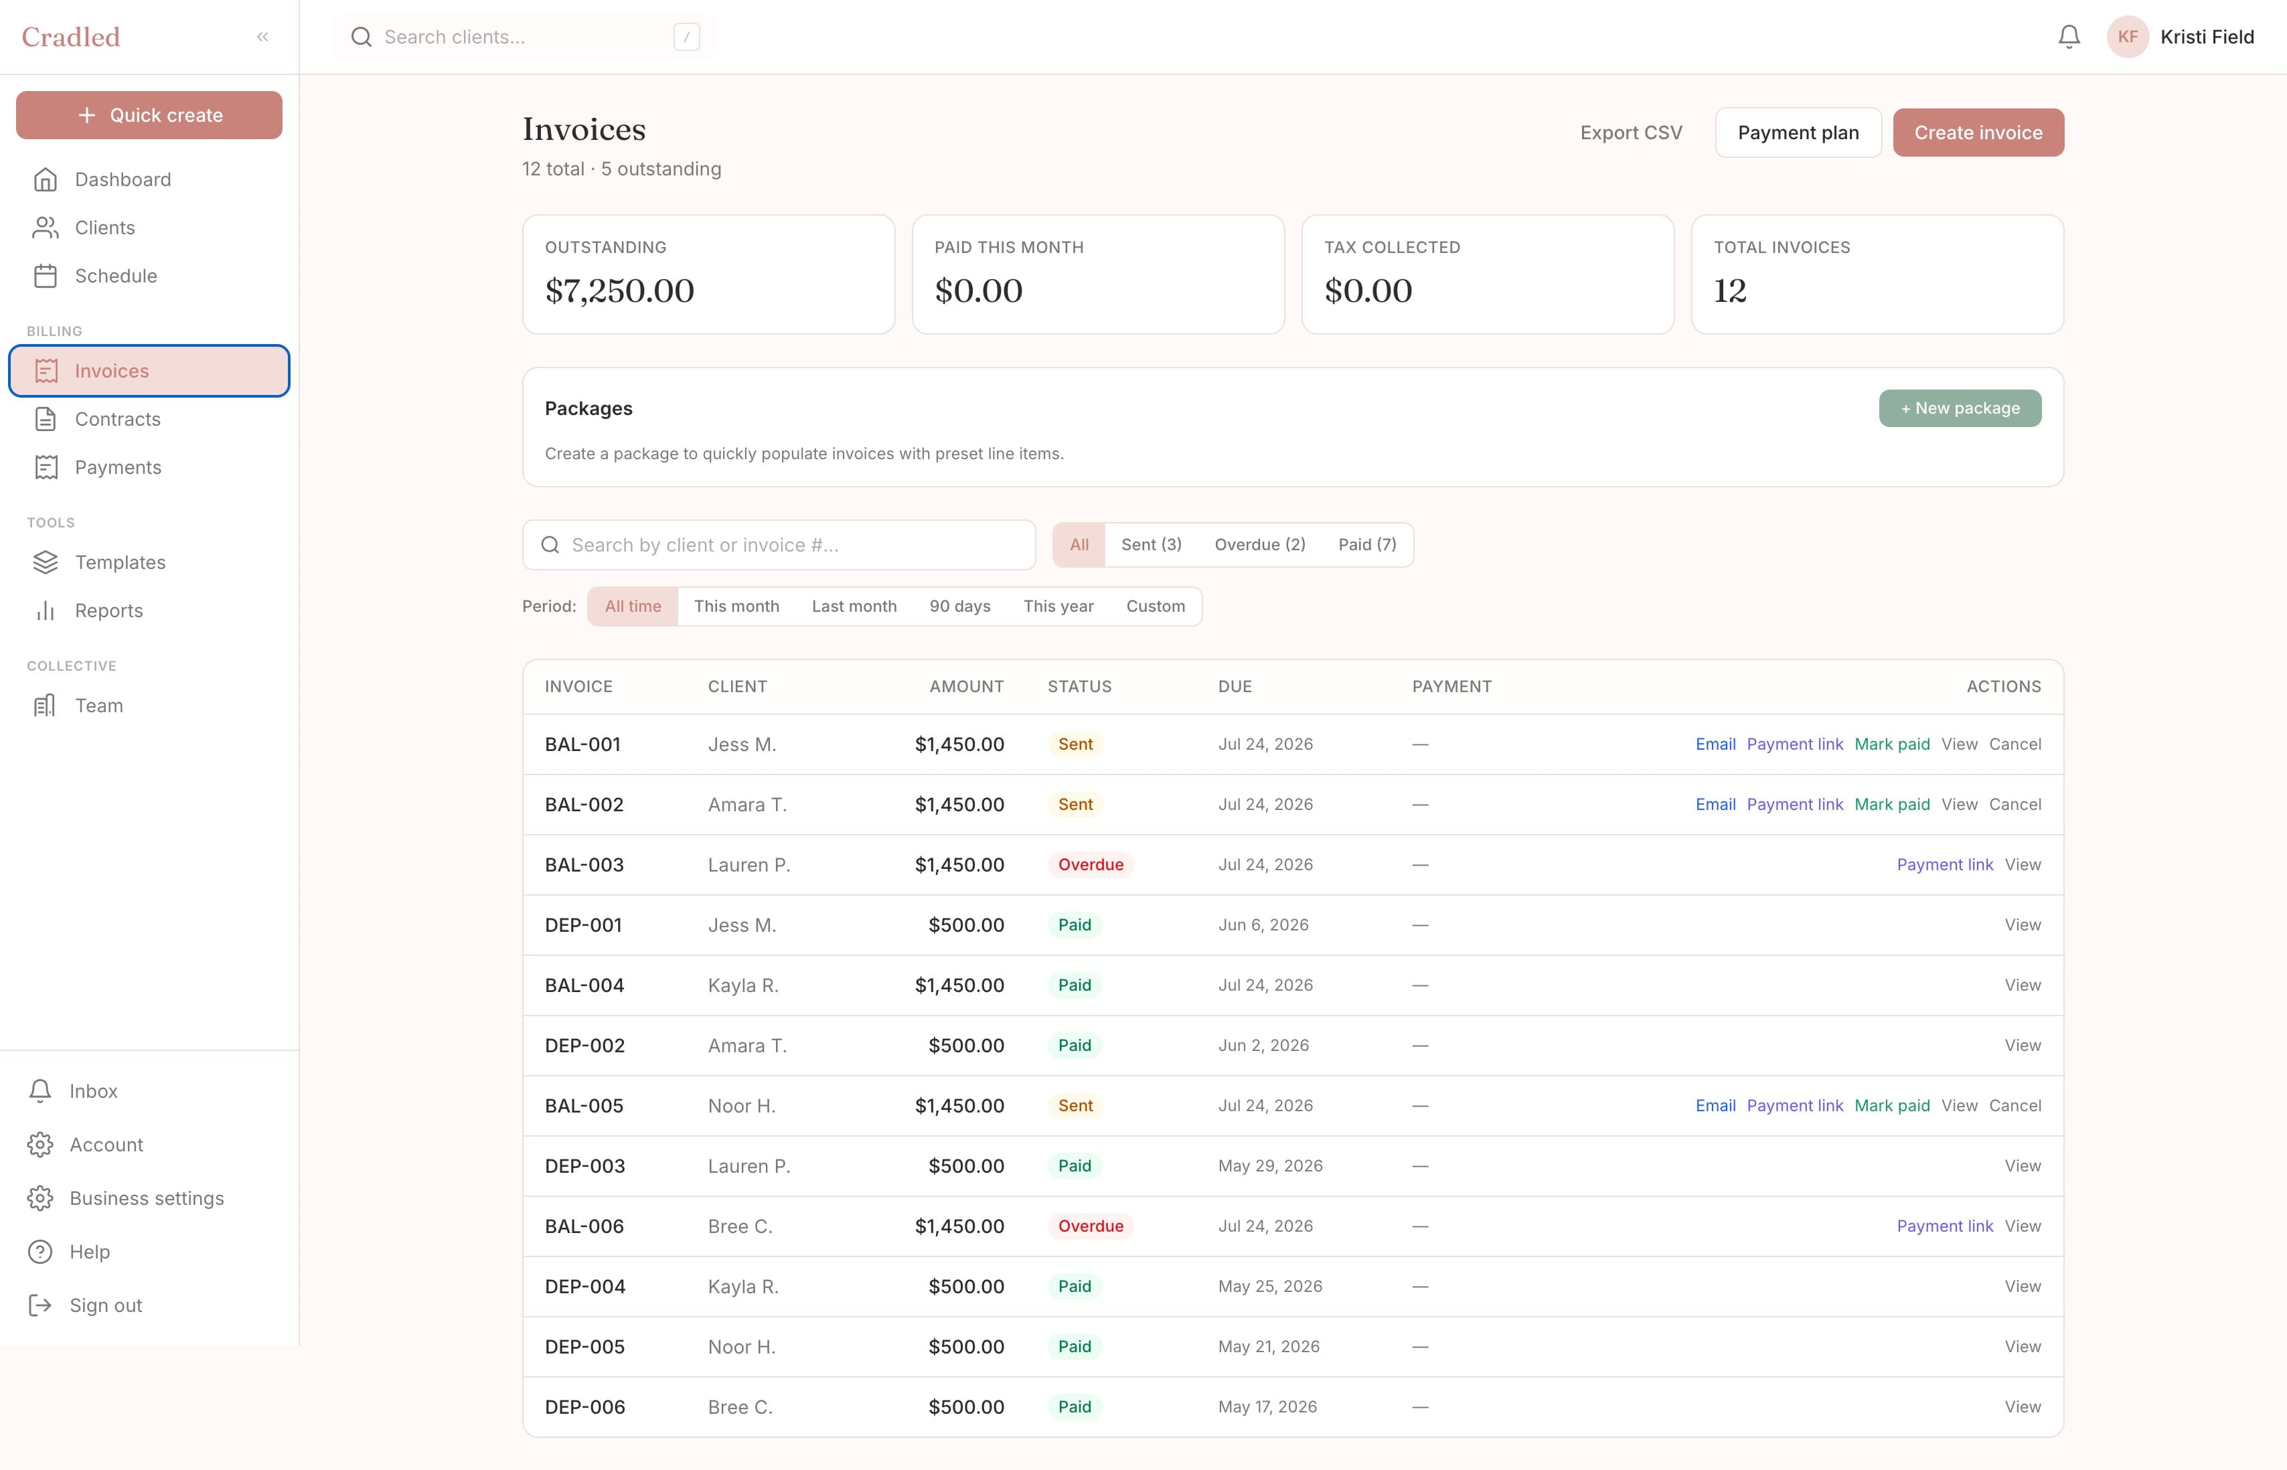Select Last month period

(854, 606)
